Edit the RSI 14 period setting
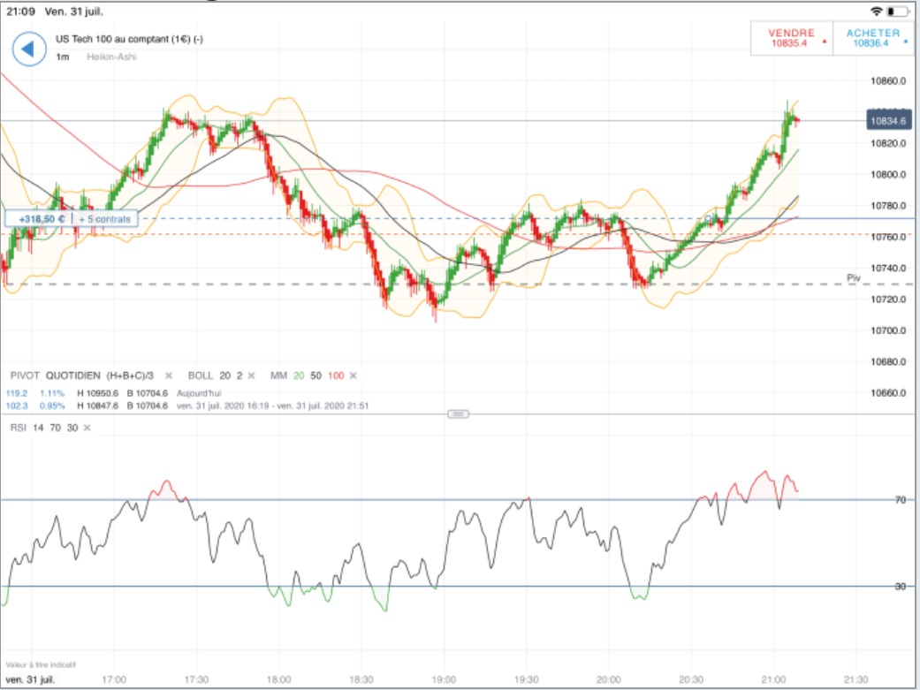 click(38, 428)
